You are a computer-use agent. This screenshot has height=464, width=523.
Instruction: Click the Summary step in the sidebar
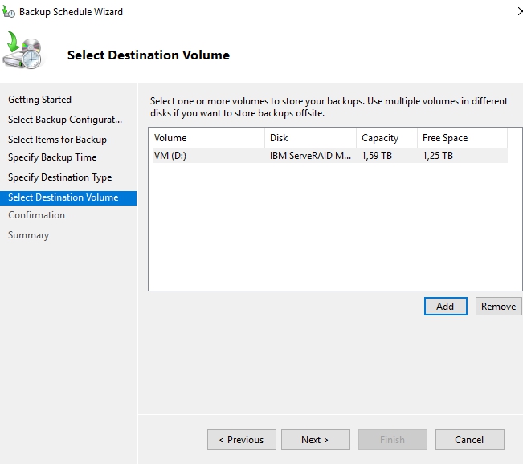click(28, 235)
